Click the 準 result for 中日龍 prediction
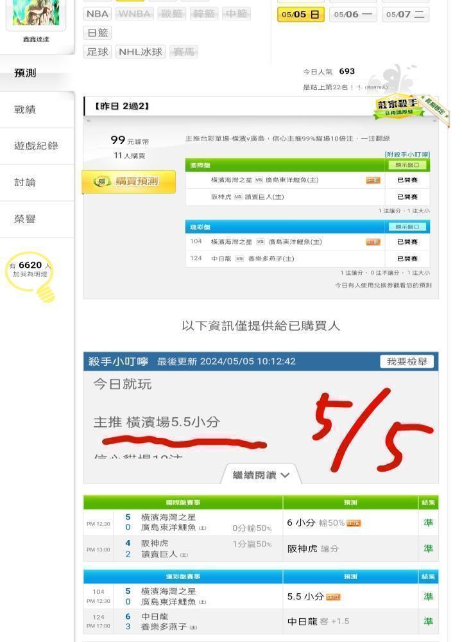The width and height of the screenshot is (462, 642). click(x=428, y=621)
